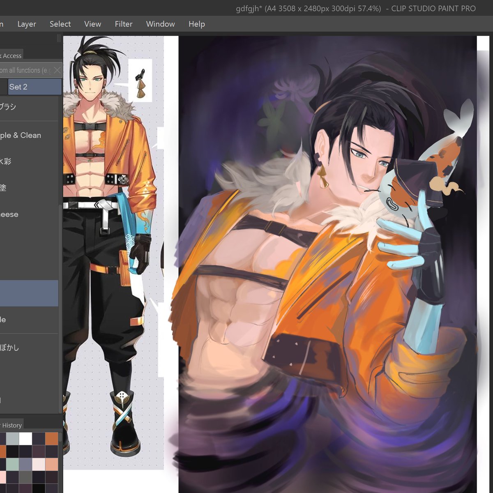Open the Layer menu
The width and height of the screenshot is (493, 493).
click(27, 24)
